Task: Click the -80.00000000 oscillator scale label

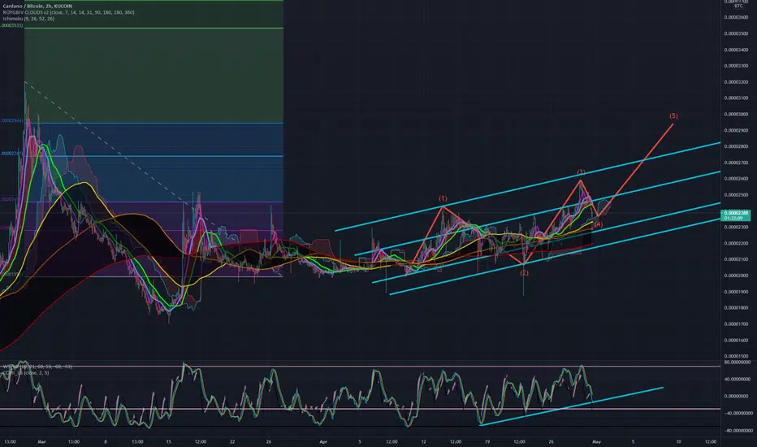Action: click(x=738, y=431)
